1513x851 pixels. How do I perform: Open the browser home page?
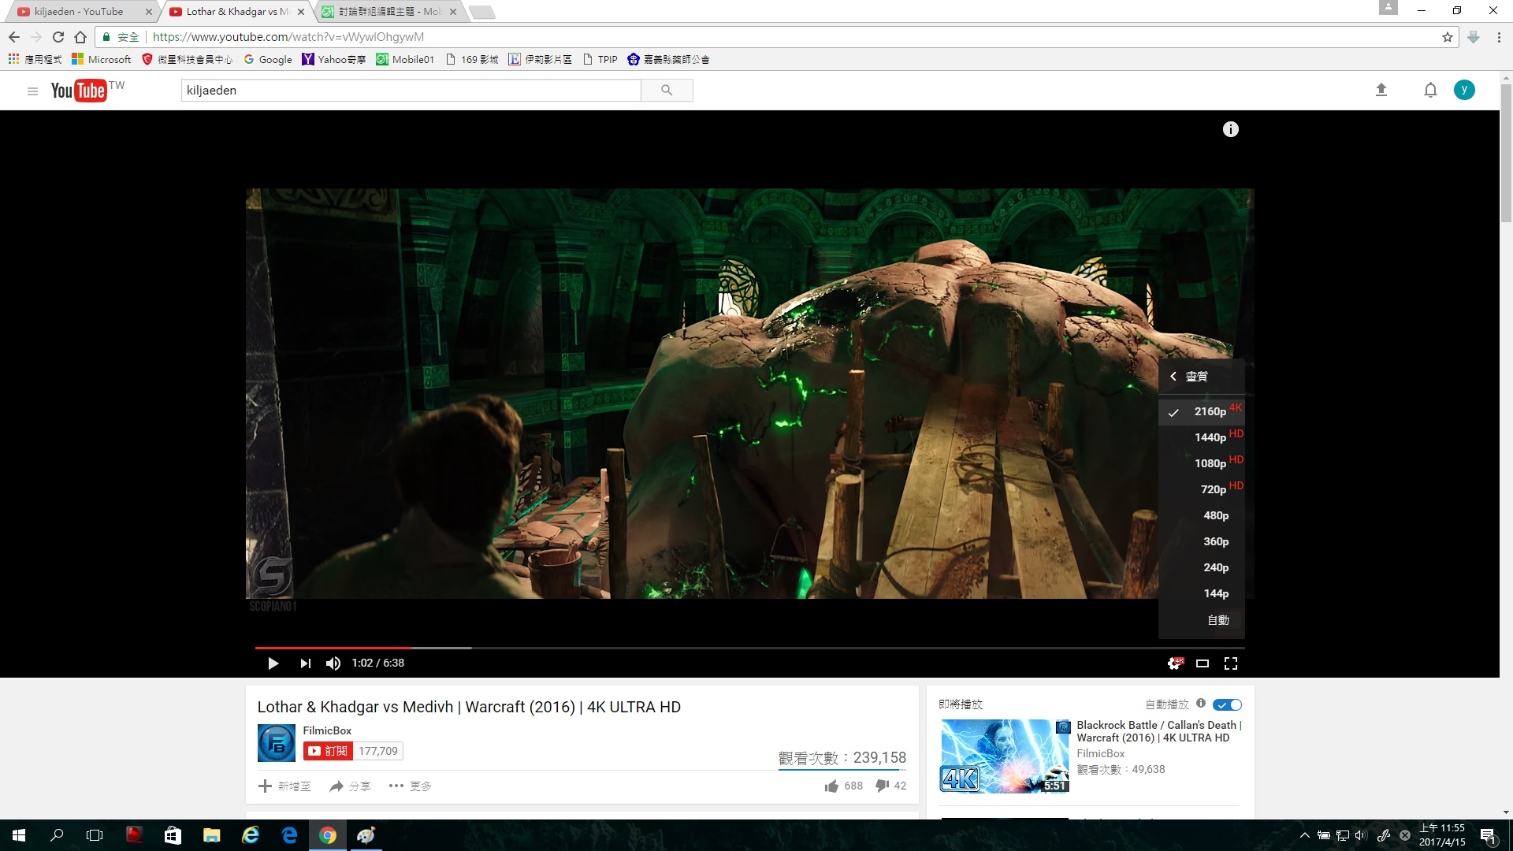80,37
